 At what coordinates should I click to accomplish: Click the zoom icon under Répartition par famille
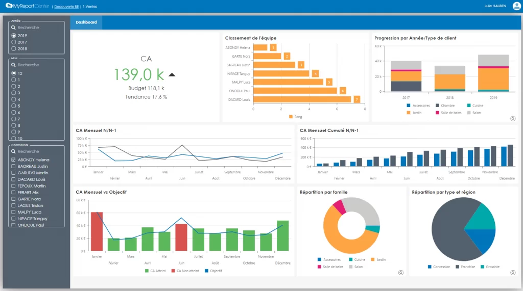pyautogui.click(x=401, y=273)
